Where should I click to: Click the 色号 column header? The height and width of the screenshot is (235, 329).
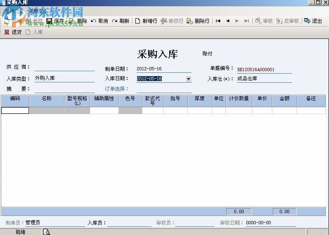(130, 101)
